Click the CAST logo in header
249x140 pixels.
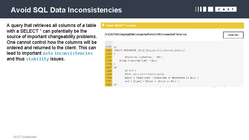pos(225,9)
